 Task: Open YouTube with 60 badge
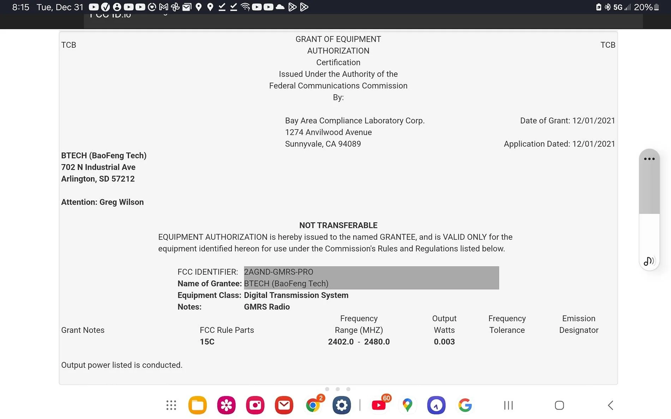(x=379, y=405)
